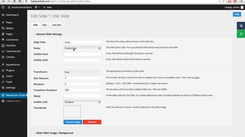Click the New content plus button
The width and height of the screenshot is (245, 137).
pos(47,7)
